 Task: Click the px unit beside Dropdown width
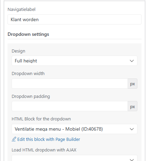pos(132,84)
